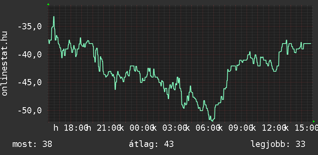The width and height of the screenshot is (318, 155).
Task: Click the 18:00 time label
Action: 76,128
